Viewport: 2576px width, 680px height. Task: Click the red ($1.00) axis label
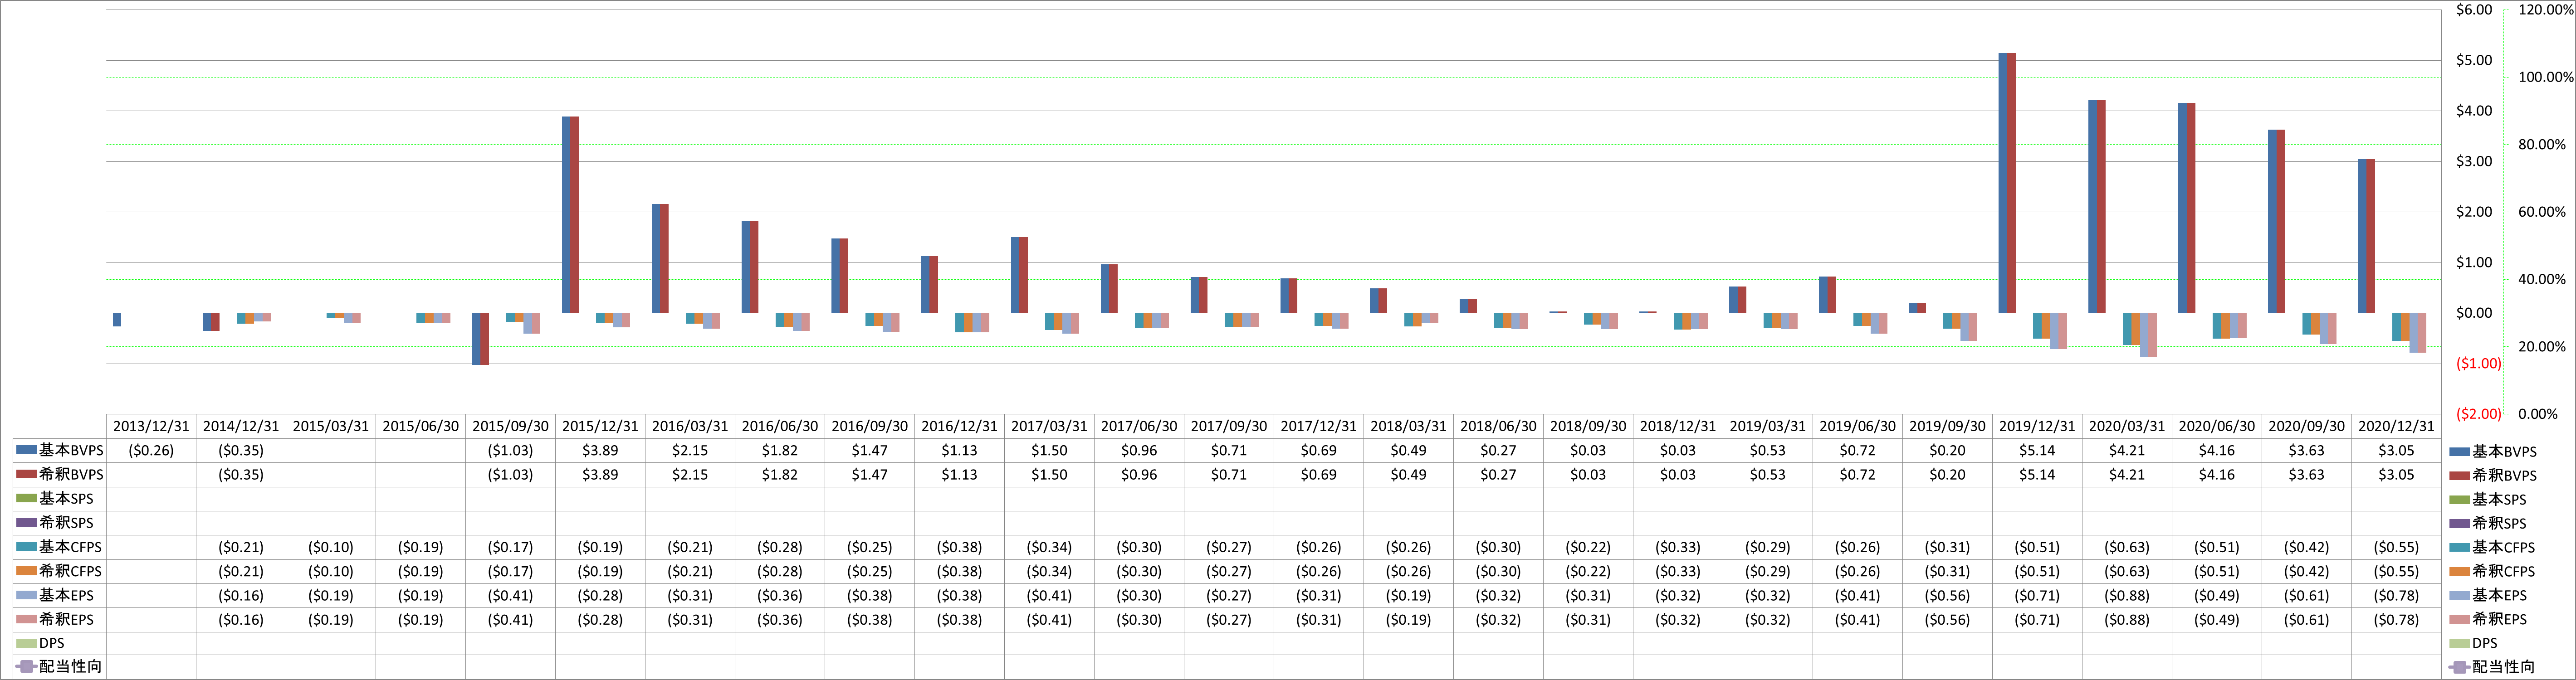(2479, 363)
